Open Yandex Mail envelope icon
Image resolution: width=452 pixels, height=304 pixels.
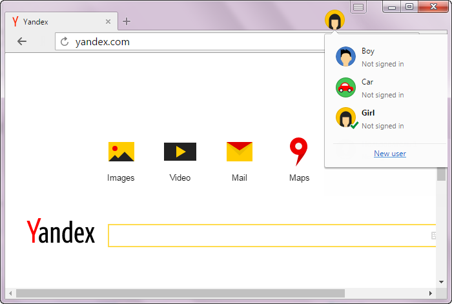click(x=240, y=151)
